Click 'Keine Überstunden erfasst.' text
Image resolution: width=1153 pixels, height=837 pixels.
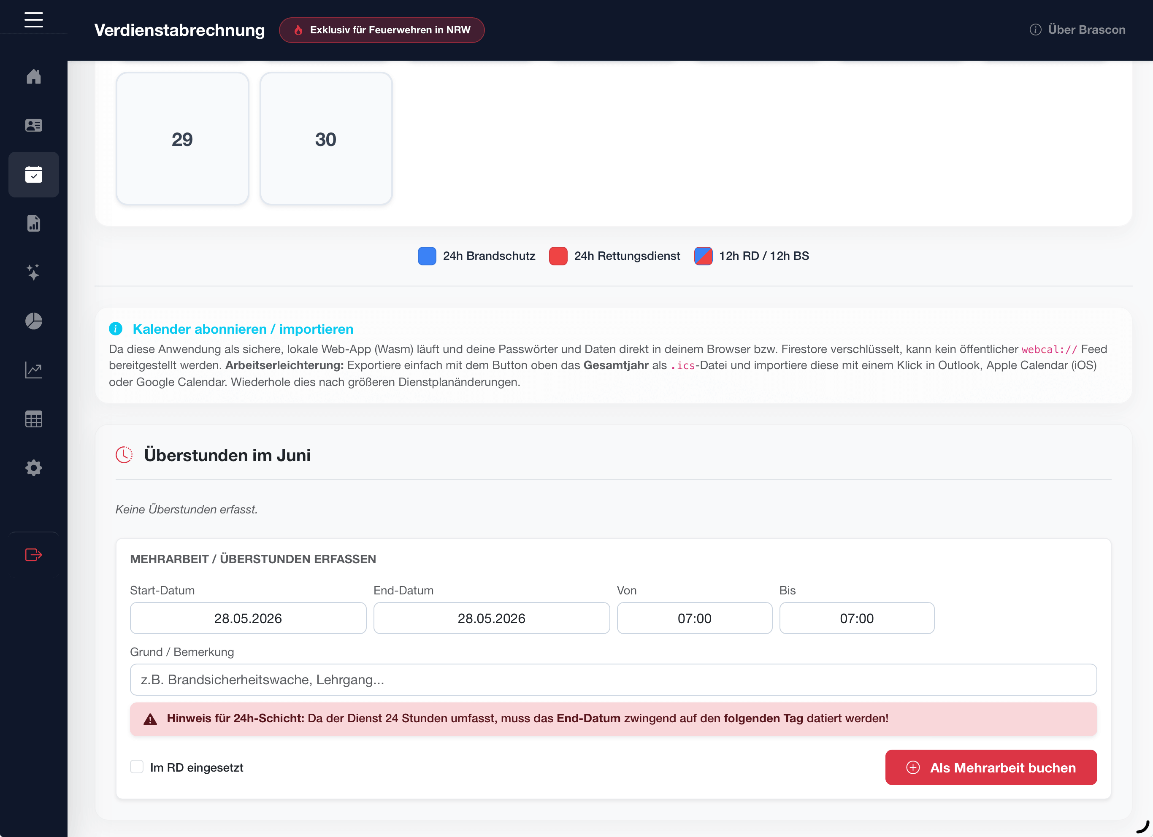(187, 509)
